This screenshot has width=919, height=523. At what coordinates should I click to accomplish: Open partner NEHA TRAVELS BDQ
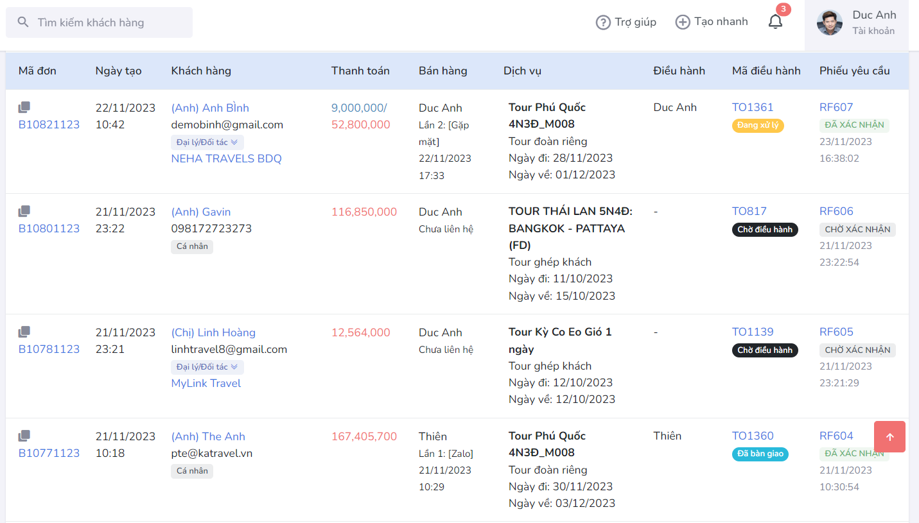click(x=226, y=159)
